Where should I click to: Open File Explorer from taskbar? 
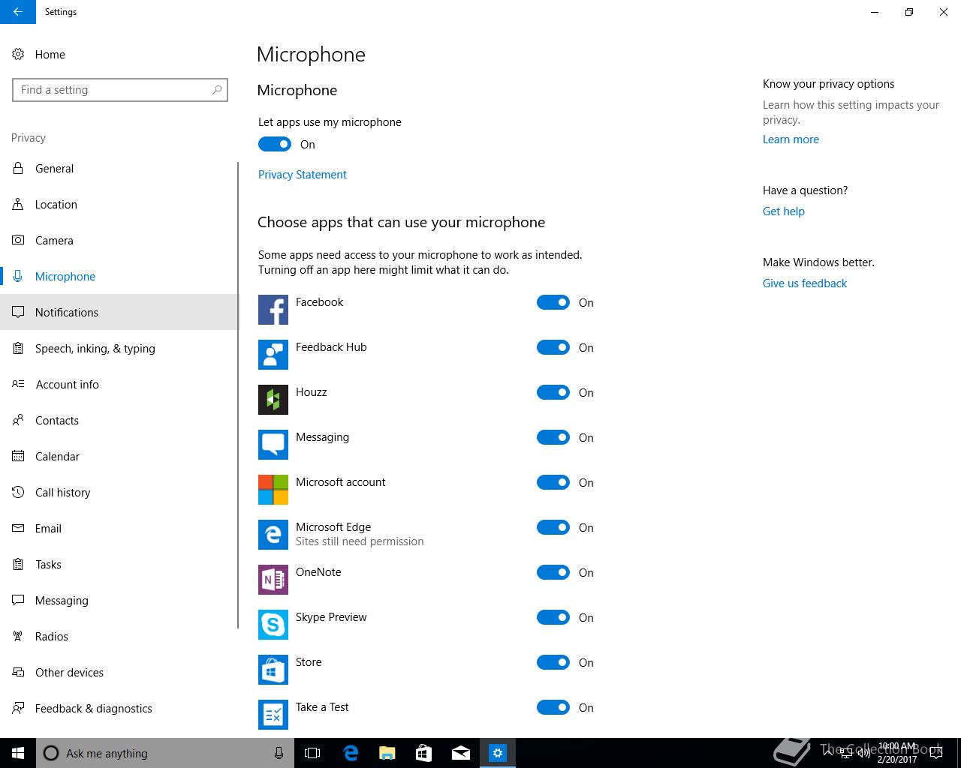point(387,753)
